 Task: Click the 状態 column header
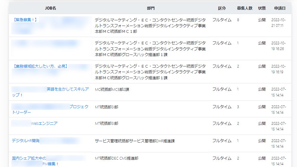pos(262,8)
